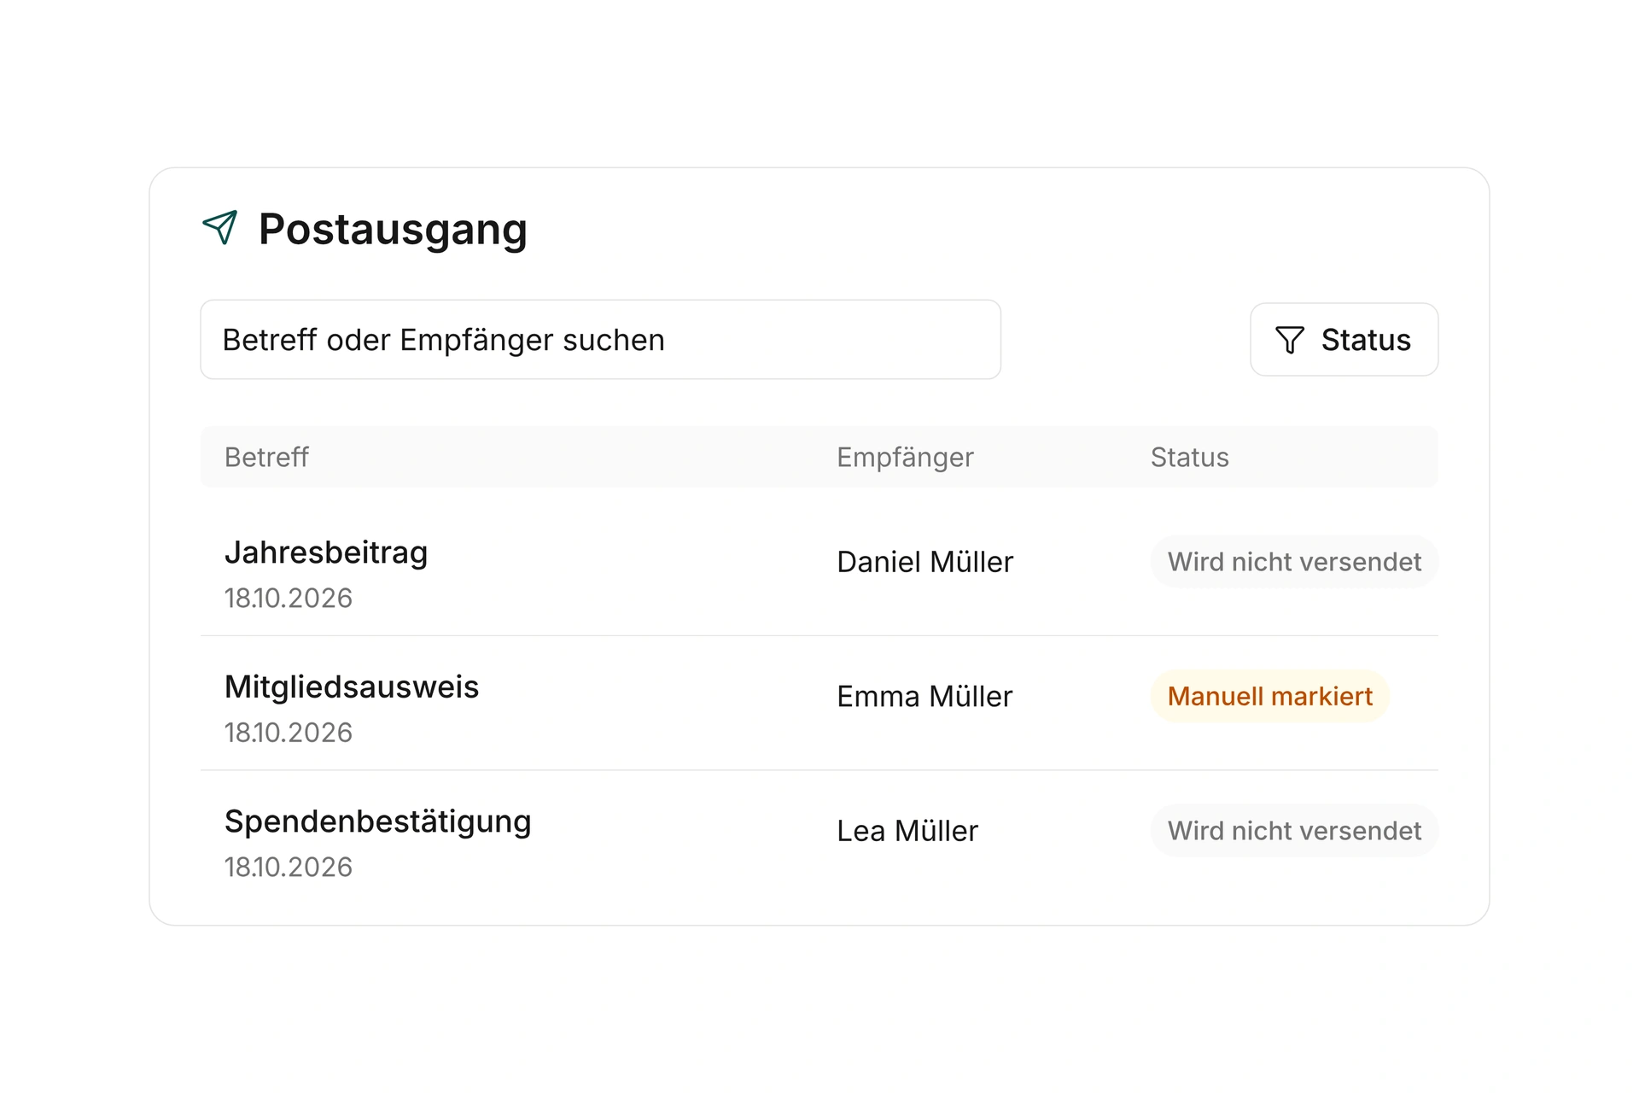Click the date under Jahresbeitrag

288,598
